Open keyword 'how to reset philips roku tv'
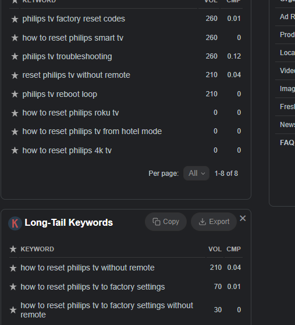The height and width of the screenshot is (325, 295). coord(70,113)
